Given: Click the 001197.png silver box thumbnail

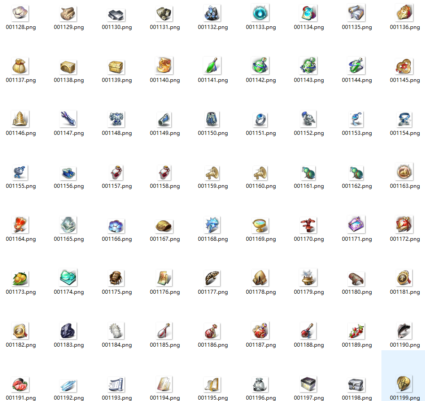Looking at the screenshot, I should tap(309, 385).
